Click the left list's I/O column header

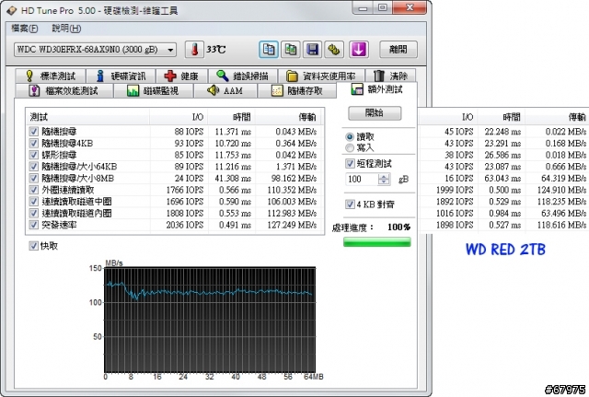click(179, 117)
